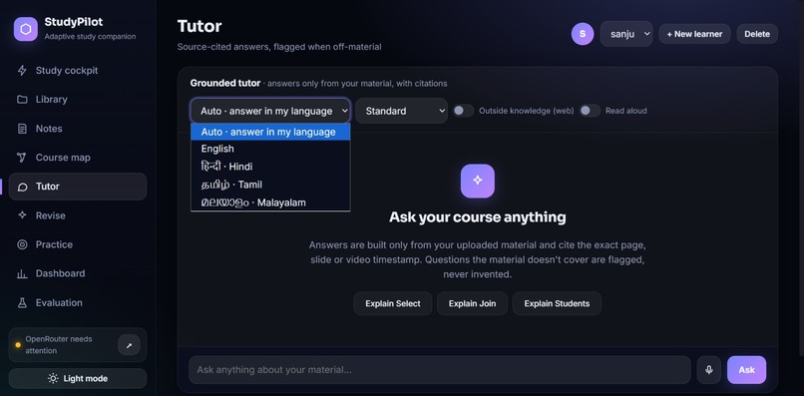
Task: Click the Explain Join suggestion
Action: tap(472, 303)
